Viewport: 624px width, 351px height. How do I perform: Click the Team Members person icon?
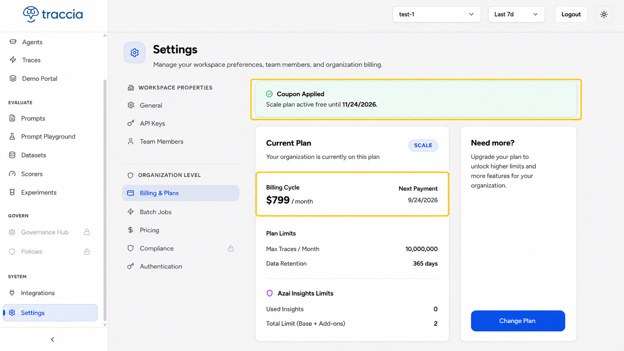pyautogui.click(x=131, y=141)
